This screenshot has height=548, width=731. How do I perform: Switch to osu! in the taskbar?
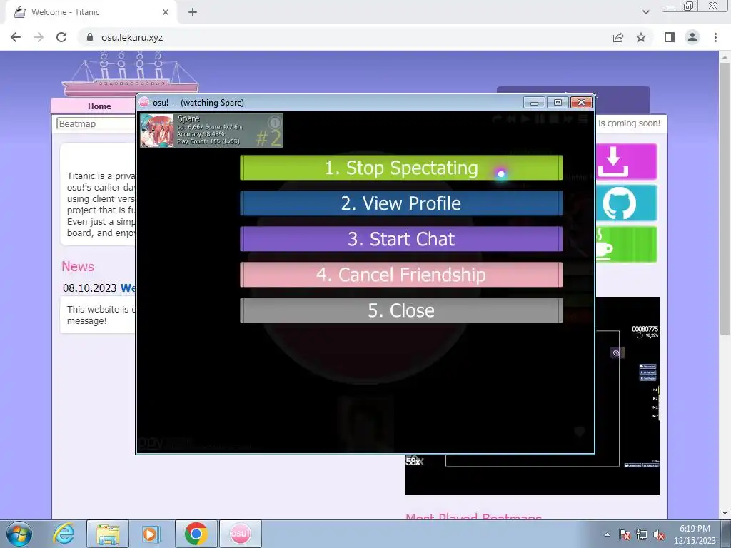click(240, 534)
